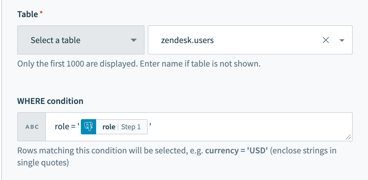Focus the empty area of WHERE condition input
Image resolution: width=368 pixels, height=180 pixels.
pos(249,127)
